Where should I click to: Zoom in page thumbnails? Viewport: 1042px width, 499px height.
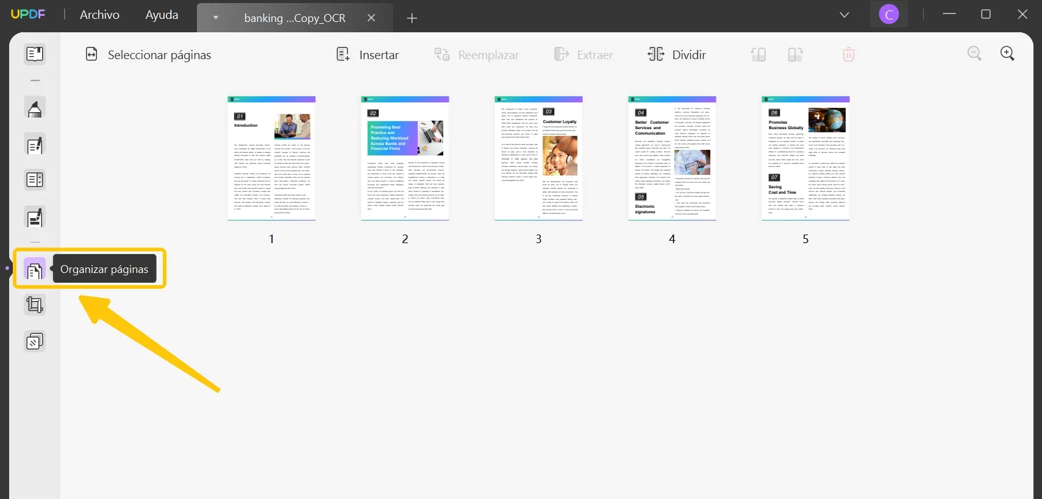(x=1008, y=54)
